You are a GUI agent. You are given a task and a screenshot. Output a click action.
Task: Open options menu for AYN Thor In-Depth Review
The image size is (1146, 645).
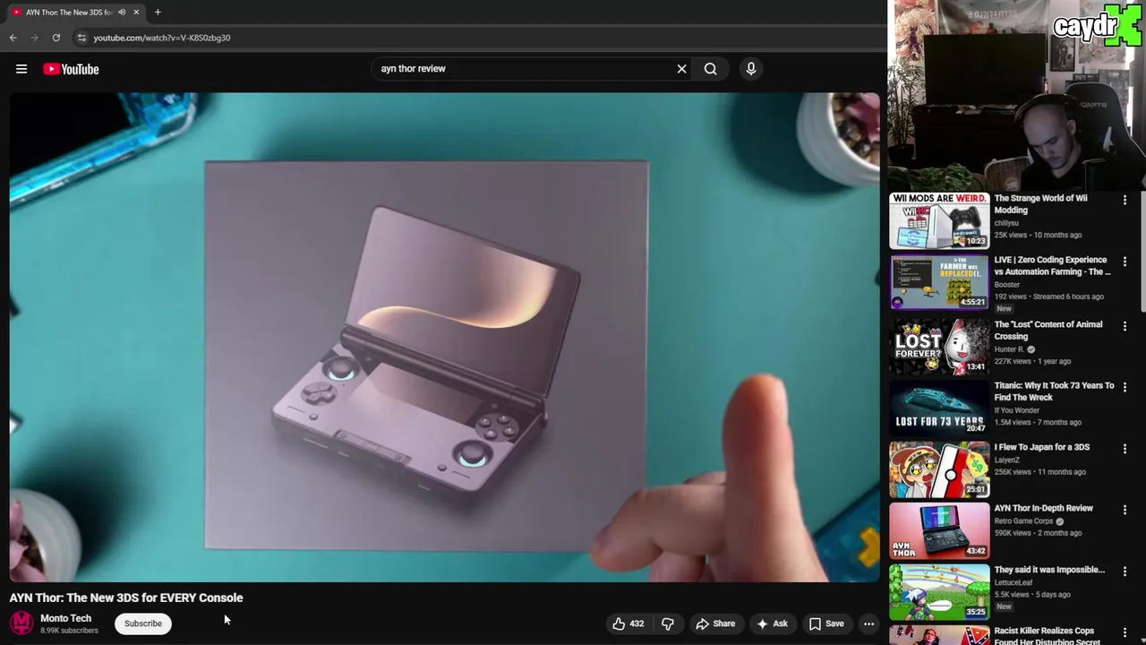pos(1125,510)
